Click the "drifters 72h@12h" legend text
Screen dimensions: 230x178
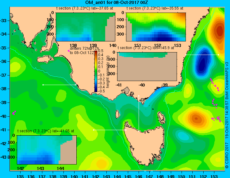click(84, 48)
